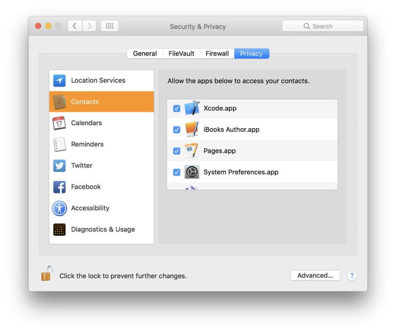Select Location Services in the sidebar
Viewport: 396px width, 332px height.
(102, 80)
